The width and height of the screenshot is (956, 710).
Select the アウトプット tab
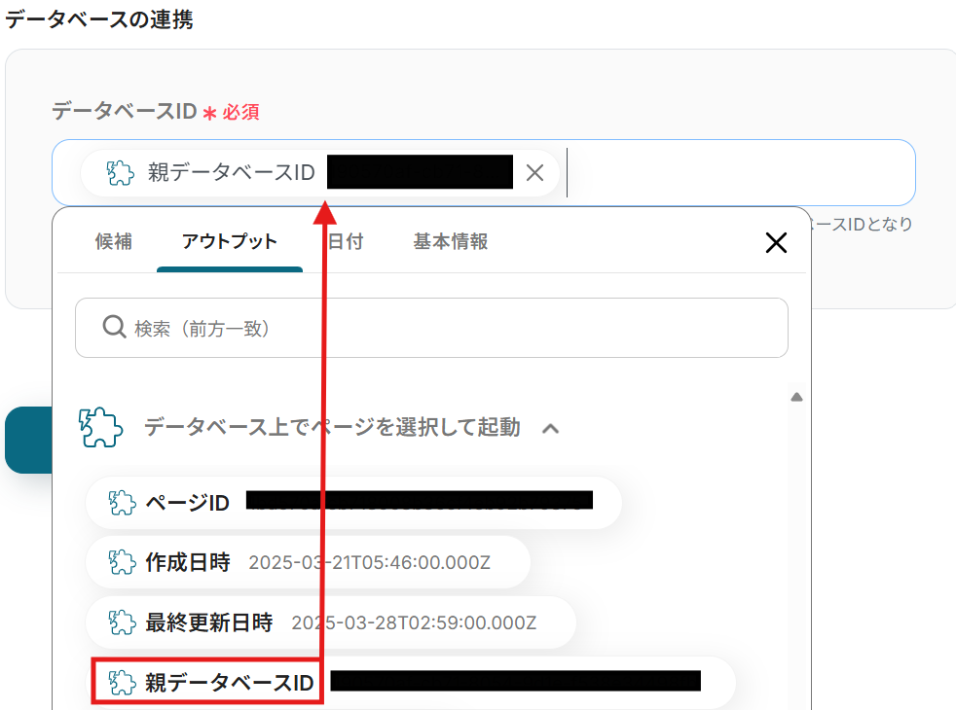(x=229, y=242)
